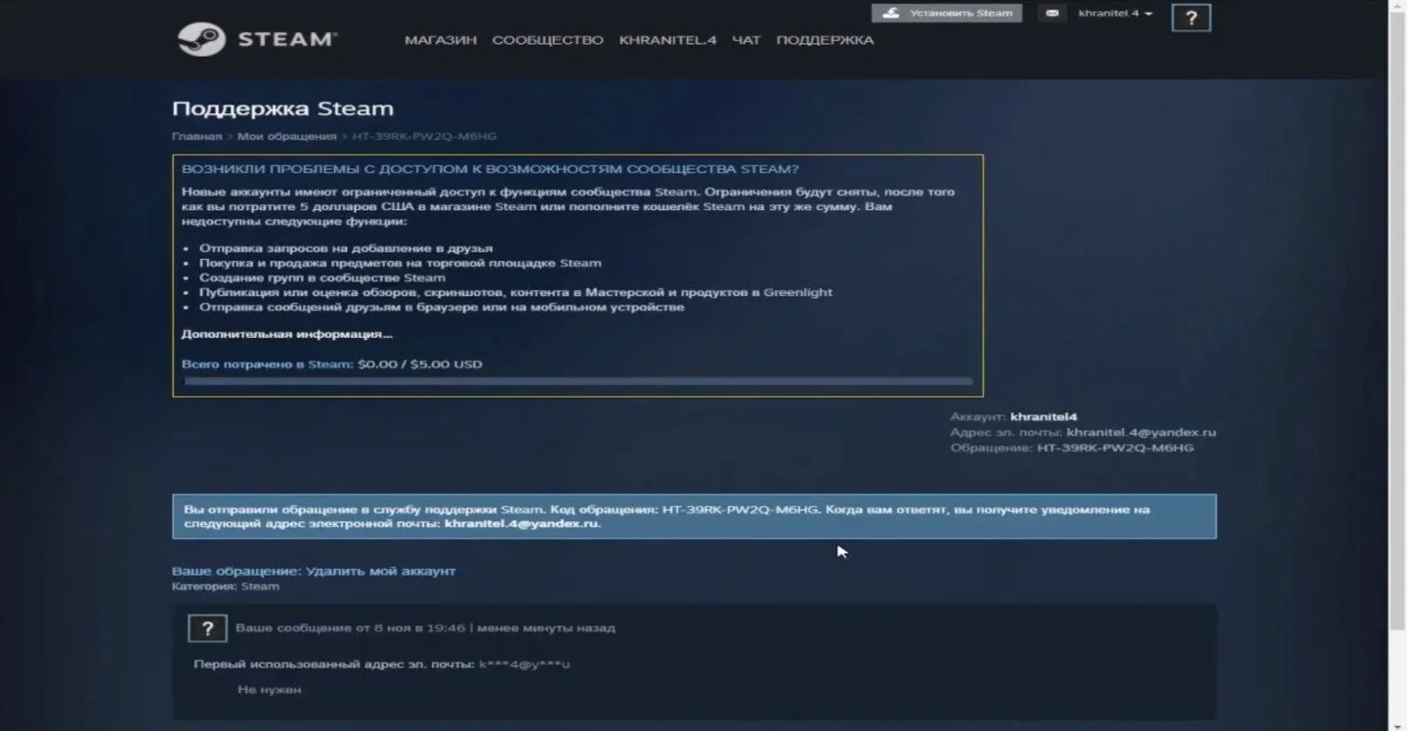Open the "МАГАЗИН" menu

[441, 40]
